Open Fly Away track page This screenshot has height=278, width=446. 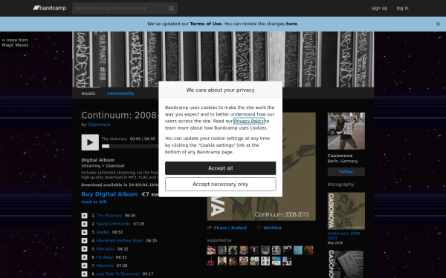point(104,257)
